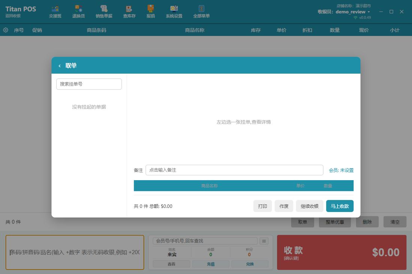Click the 会员: 未设置 link

(x=341, y=170)
